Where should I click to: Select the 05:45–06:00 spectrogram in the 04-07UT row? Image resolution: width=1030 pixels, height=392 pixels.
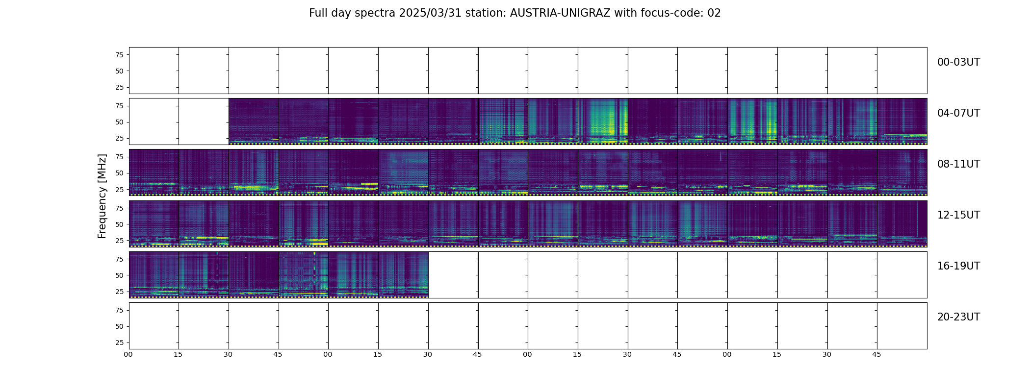503,122
